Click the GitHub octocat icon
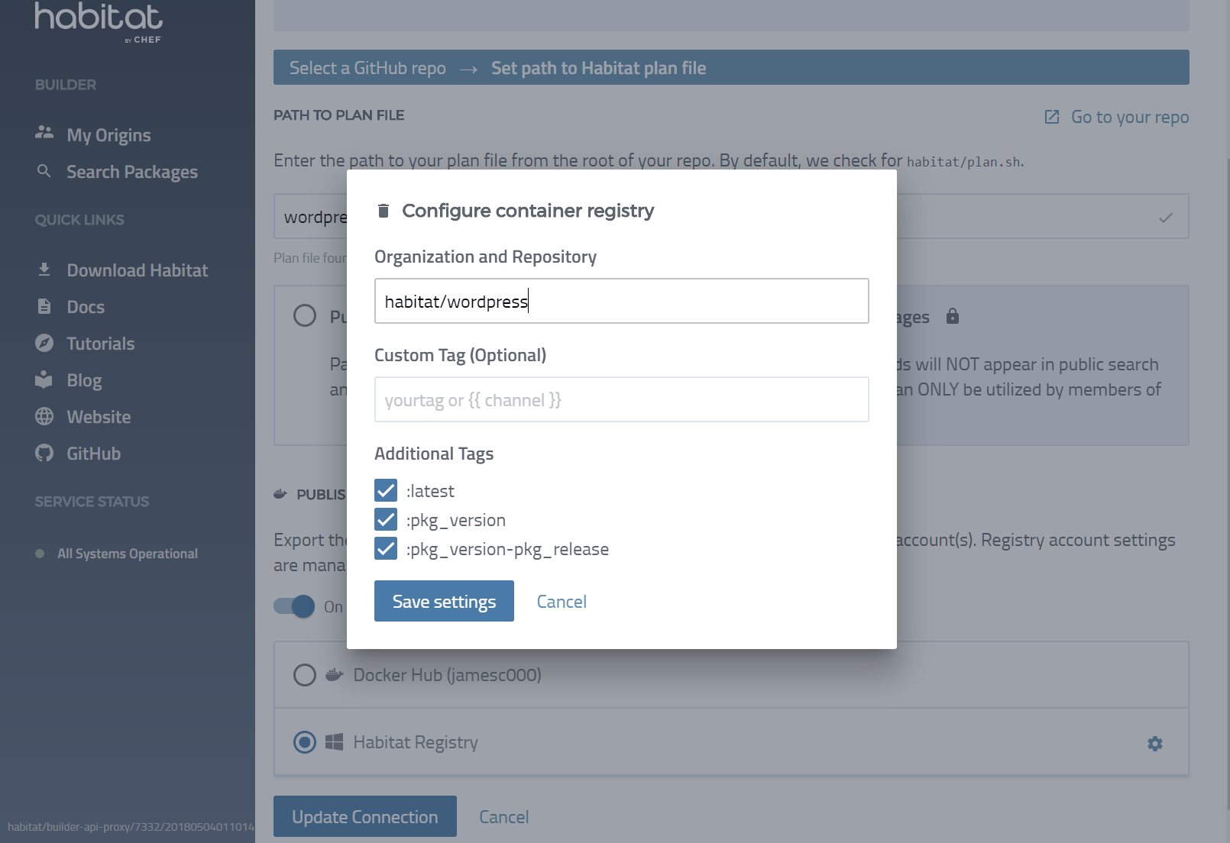 (45, 453)
